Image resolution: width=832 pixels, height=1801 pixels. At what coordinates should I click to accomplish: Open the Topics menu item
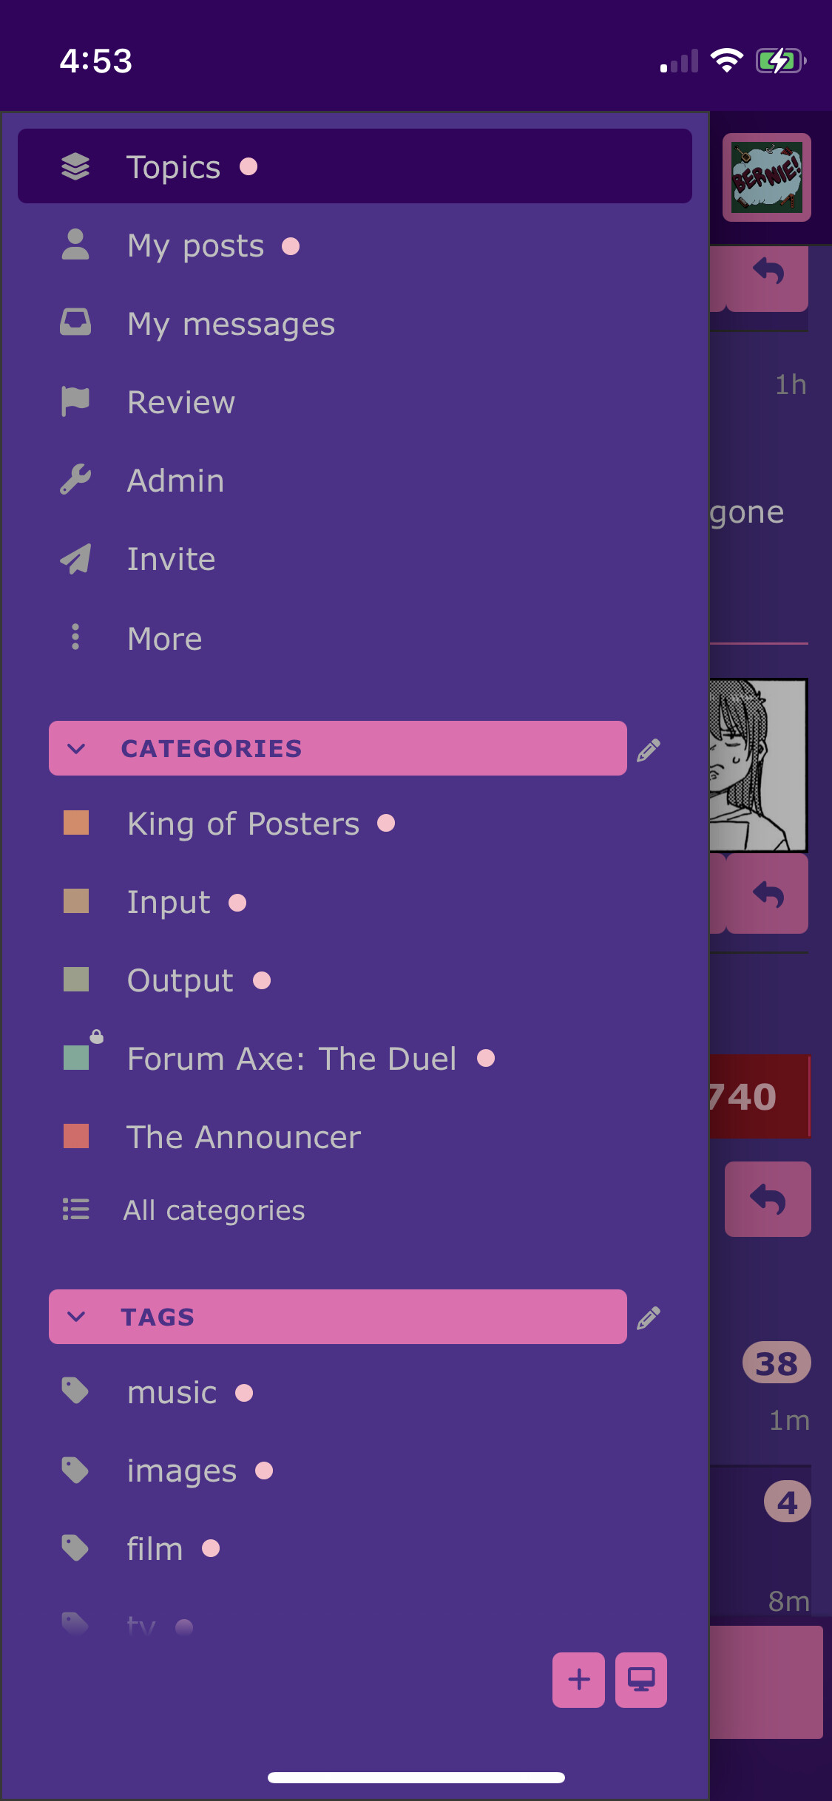[x=173, y=167]
